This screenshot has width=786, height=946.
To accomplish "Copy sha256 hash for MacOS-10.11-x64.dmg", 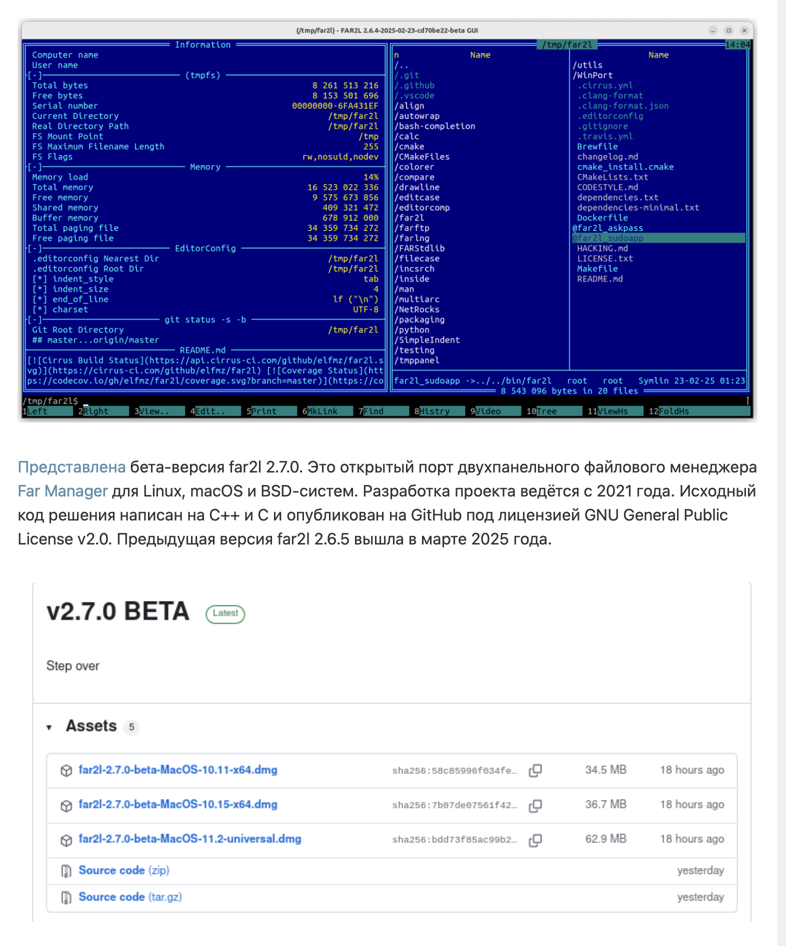I will click(535, 770).
